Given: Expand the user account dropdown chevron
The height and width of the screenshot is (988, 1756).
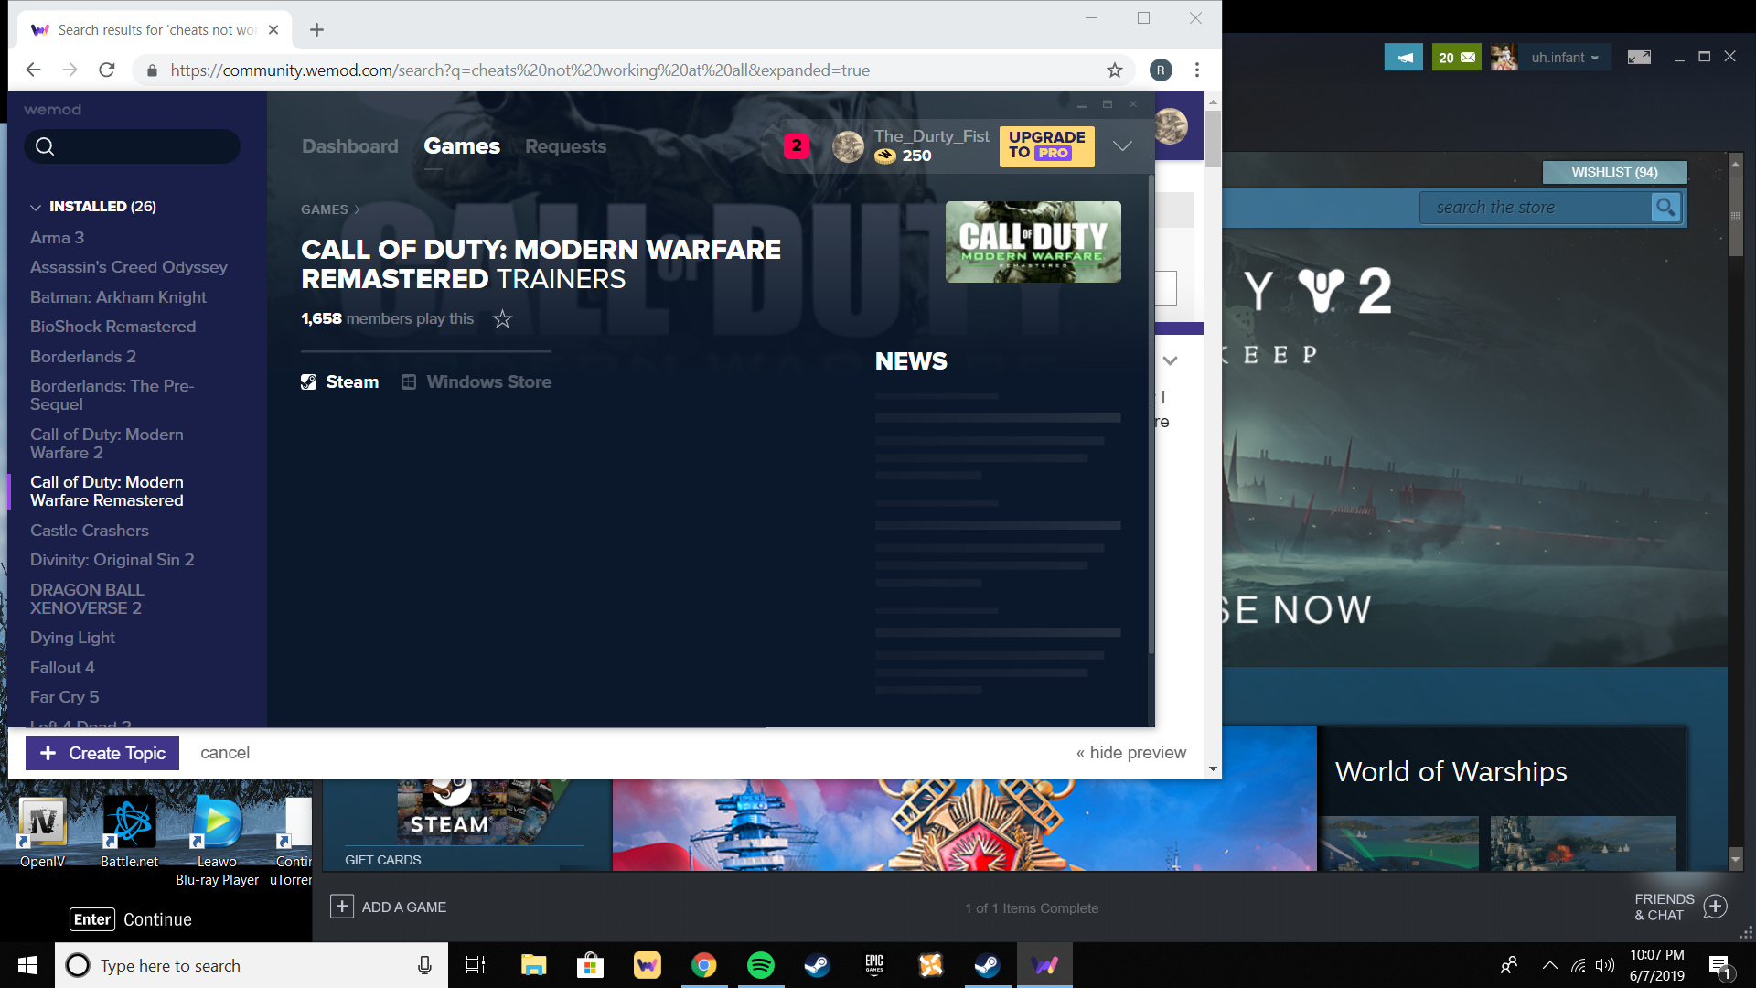Looking at the screenshot, I should (1122, 146).
